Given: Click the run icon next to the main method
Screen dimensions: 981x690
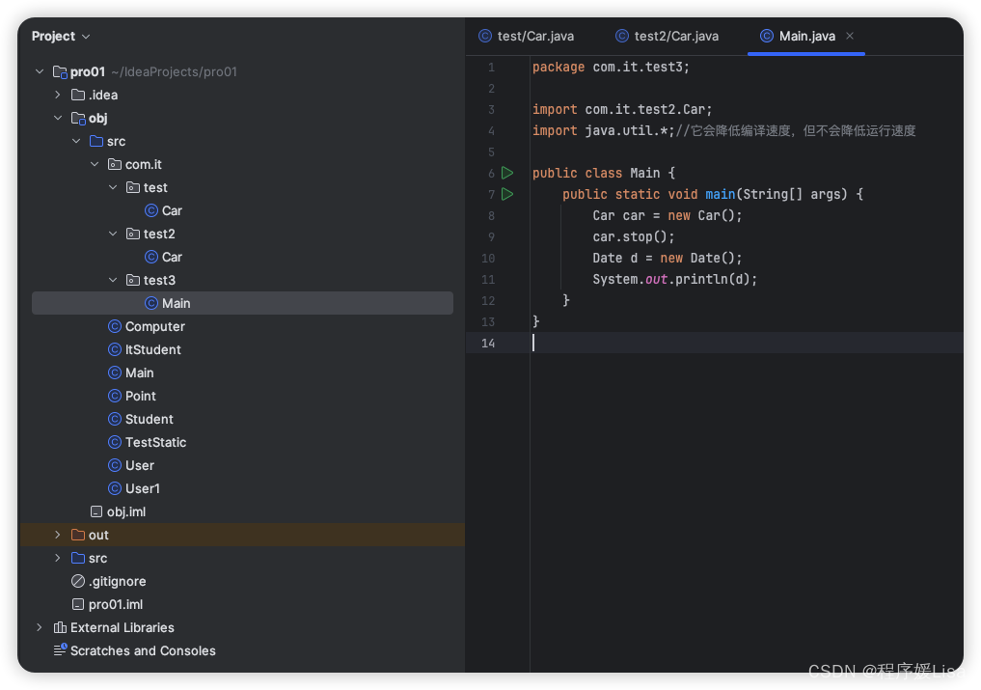Looking at the screenshot, I should [x=508, y=194].
